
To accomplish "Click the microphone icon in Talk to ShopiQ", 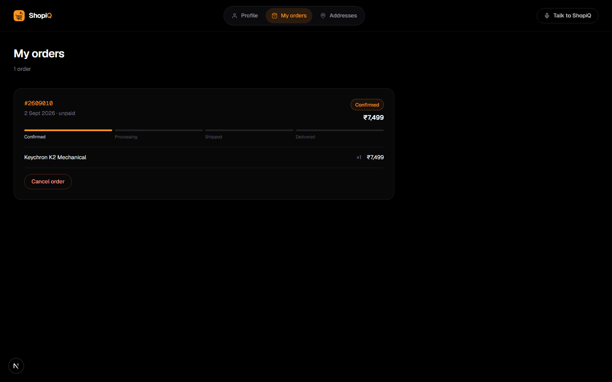I will click(x=547, y=16).
